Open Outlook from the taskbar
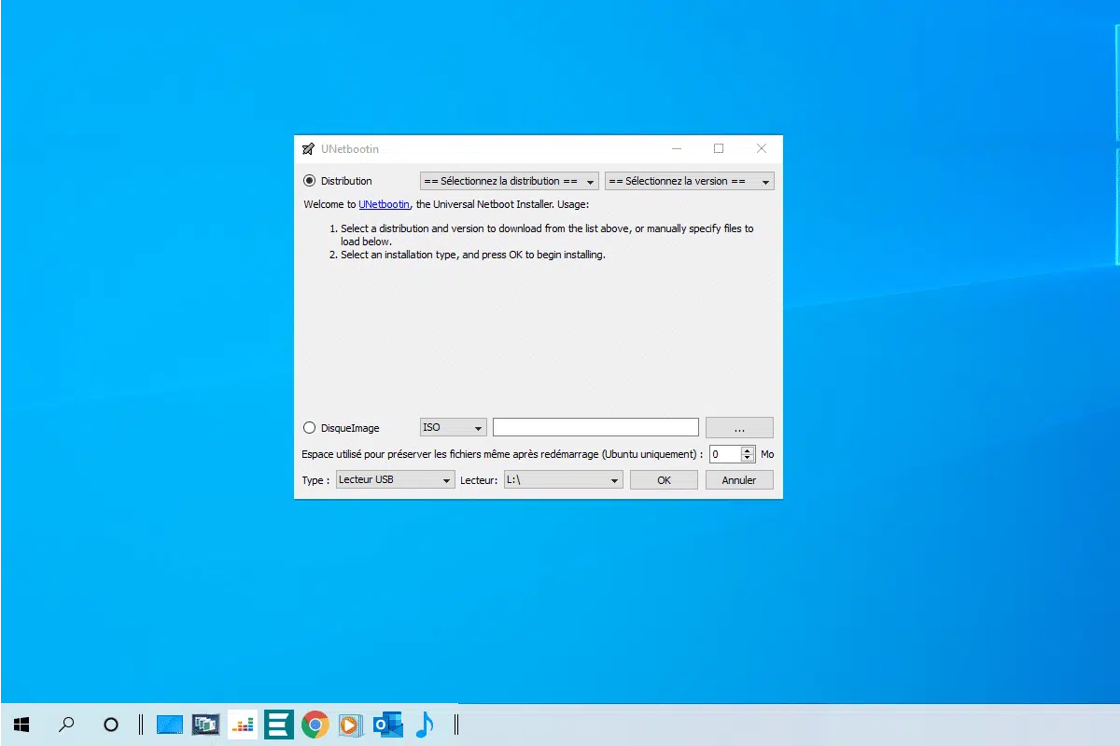1120x746 pixels. tap(387, 725)
